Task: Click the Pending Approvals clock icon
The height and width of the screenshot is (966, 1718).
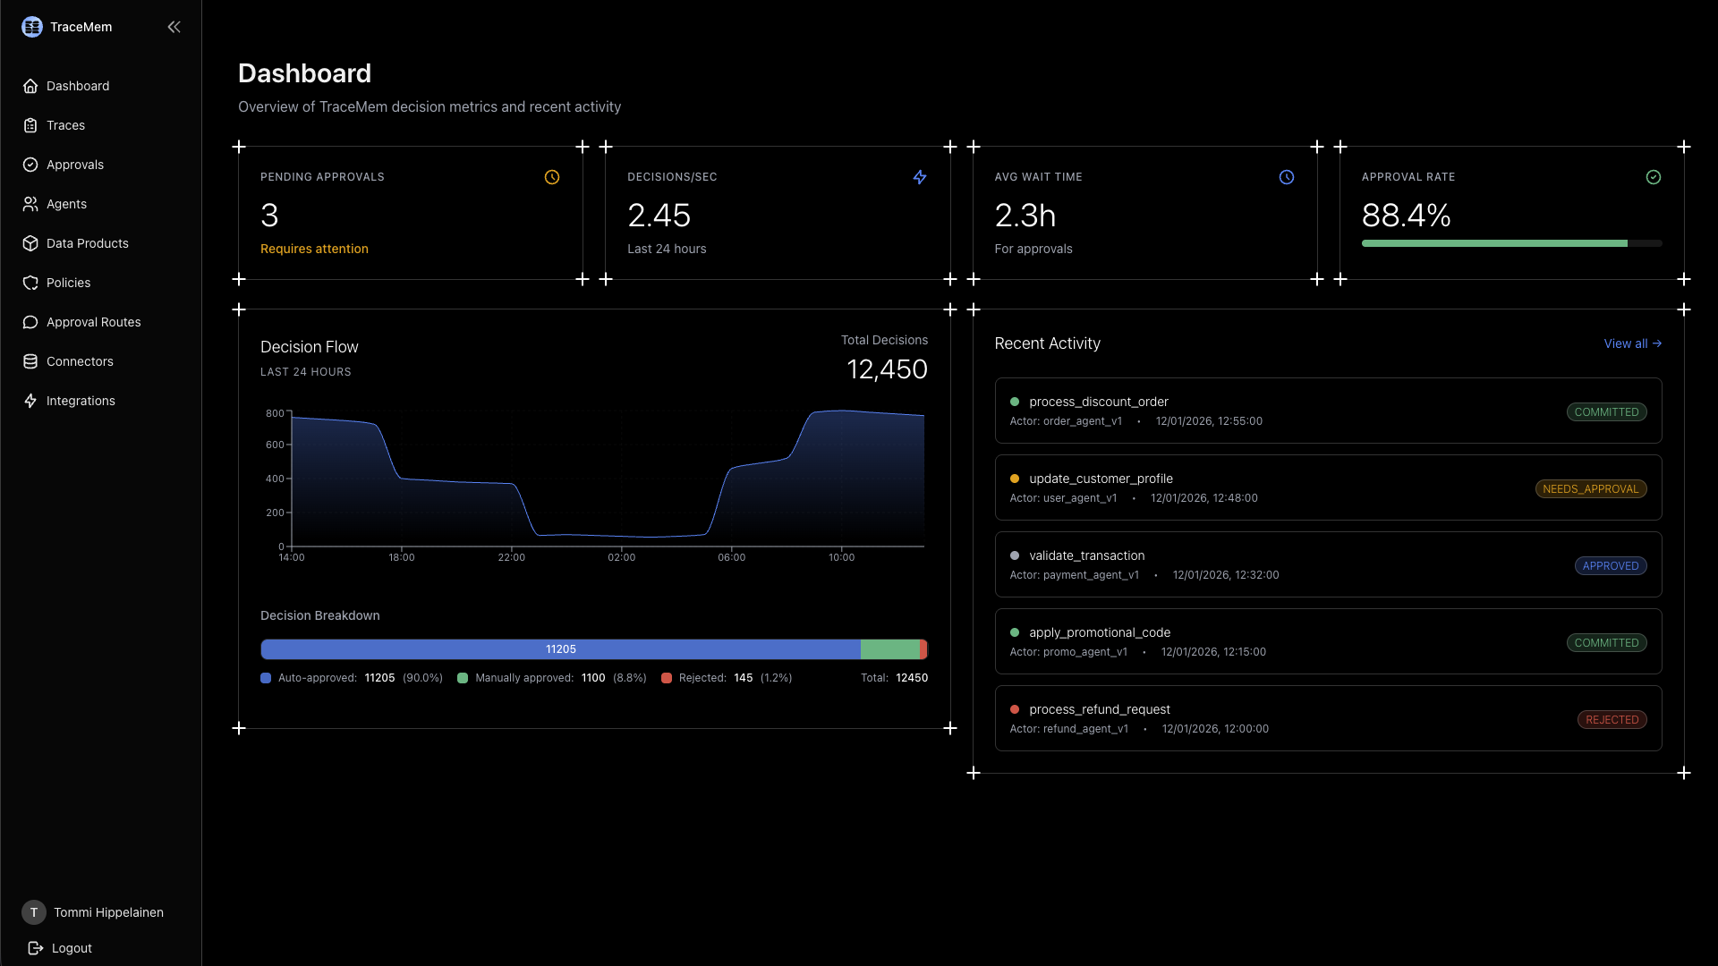Action: click(x=552, y=177)
